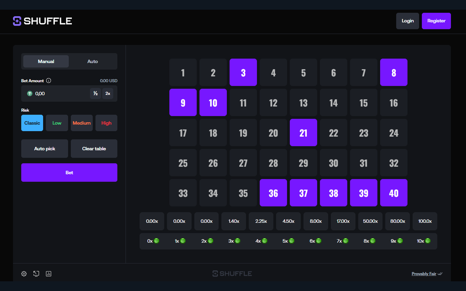Click the 2.25x multiplier box
Image resolution: width=466 pixels, height=291 pixels.
(x=261, y=221)
